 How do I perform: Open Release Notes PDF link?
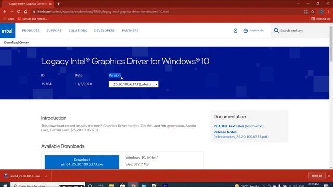tap(241, 135)
